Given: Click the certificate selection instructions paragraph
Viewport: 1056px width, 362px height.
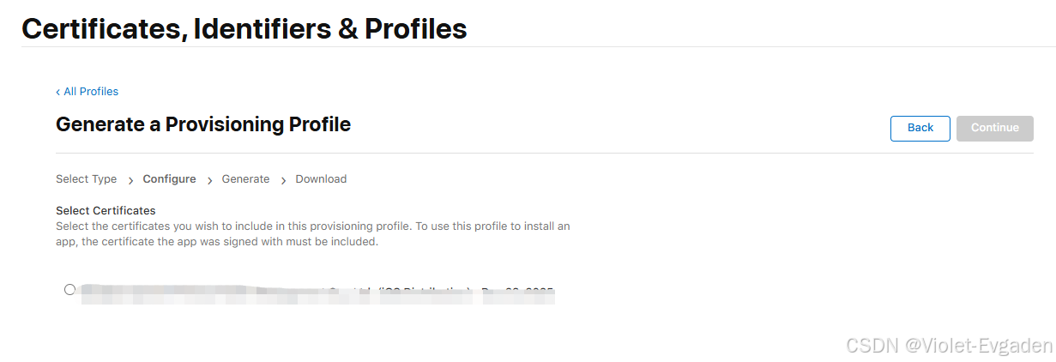Looking at the screenshot, I should click(x=312, y=234).
